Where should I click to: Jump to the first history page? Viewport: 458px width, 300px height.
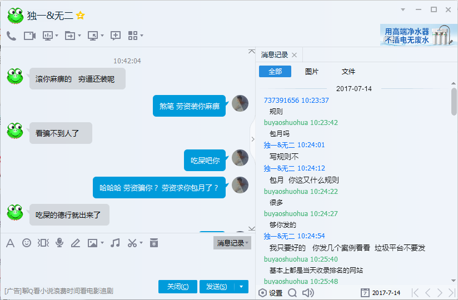pyautogui.click(x=415, y=292)
